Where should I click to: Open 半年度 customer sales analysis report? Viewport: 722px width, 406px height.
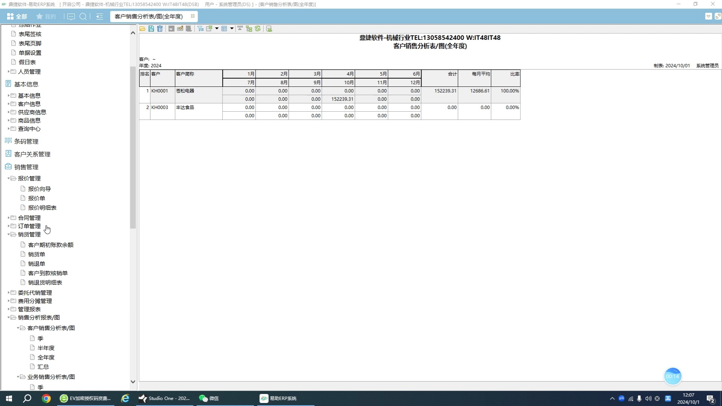point(46,348)
